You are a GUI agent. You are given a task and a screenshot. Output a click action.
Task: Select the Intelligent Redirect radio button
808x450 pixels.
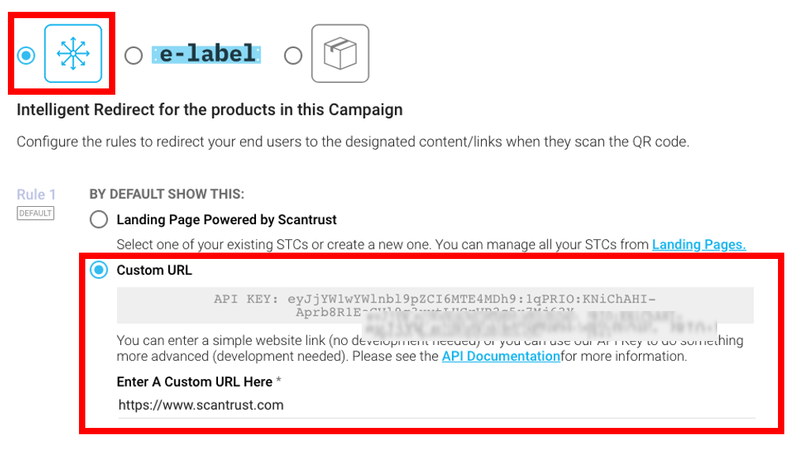pyautogui.click(x=26, y=55)
